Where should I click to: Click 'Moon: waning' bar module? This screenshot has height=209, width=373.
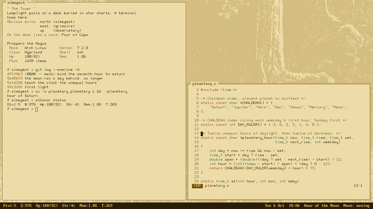(x=356, y=206)
